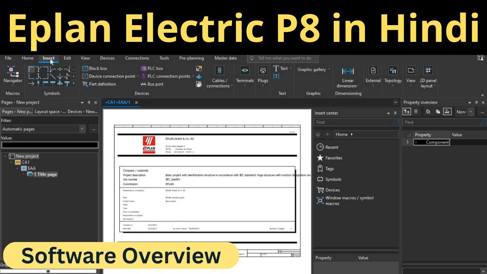Expand the Component property row
Viewport: 487px width, 274px height.
pos(416,142)
